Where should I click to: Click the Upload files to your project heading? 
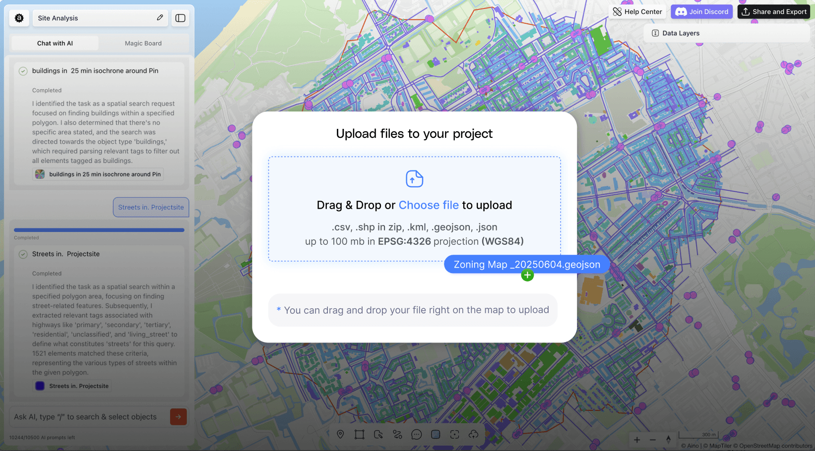[x=414, y=134]
